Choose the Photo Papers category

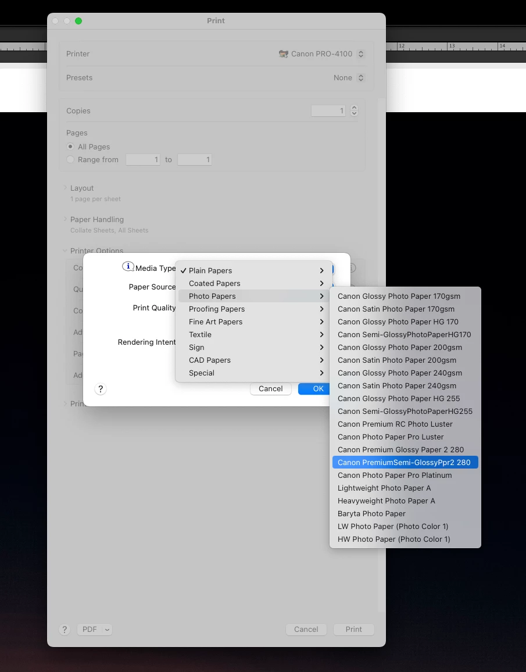click(x=254, y=296)
